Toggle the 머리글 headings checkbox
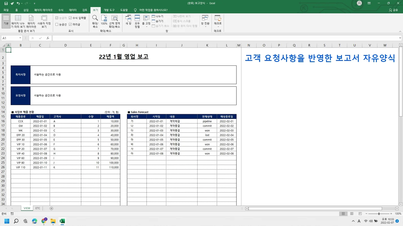The image size is (403, 226). click(x=75, y=24)
